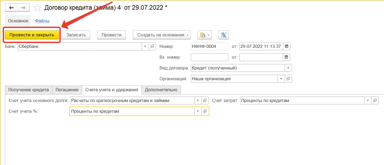Switch to the Погашение tab
Viewport: 384px width, 165px height.
pos(67,90)
